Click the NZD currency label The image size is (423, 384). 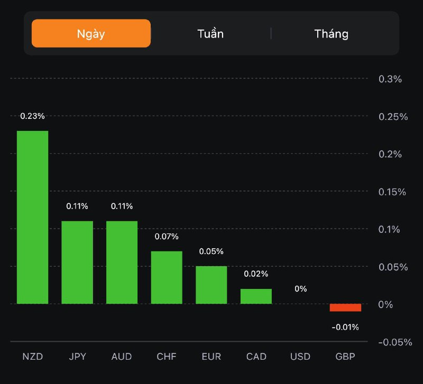32,357
